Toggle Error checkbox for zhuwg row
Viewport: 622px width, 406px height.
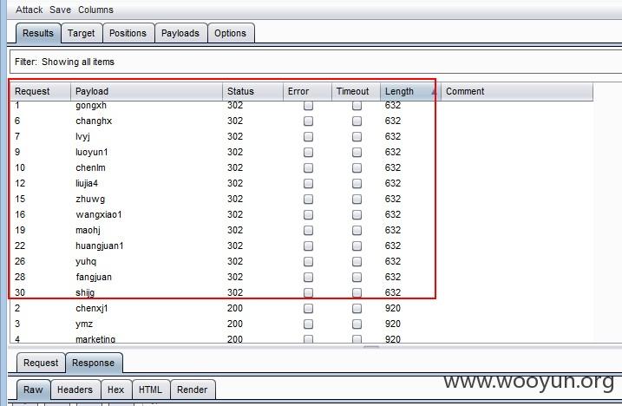(x=308, y=199)
